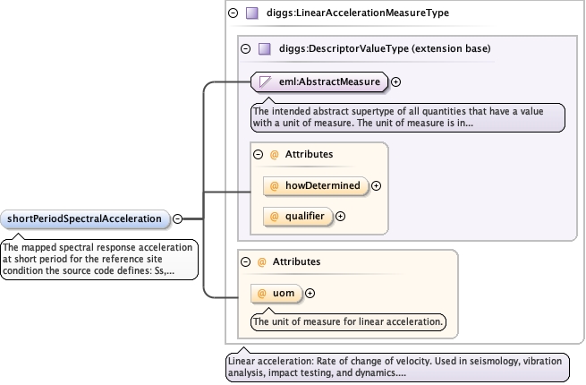Image resolution: width=586 pixels, height=385 pixels.
Task: Click the Attributes label above uom
Action: click(x=296, y=261)
